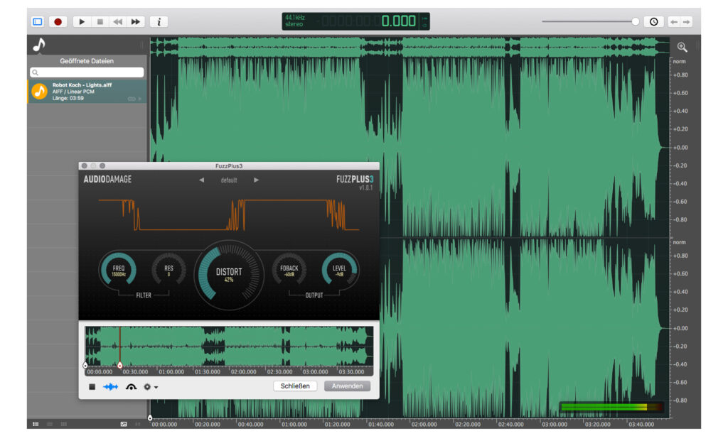
Task: Close the FuzzPlus3 window
Action: coord(84,165)
